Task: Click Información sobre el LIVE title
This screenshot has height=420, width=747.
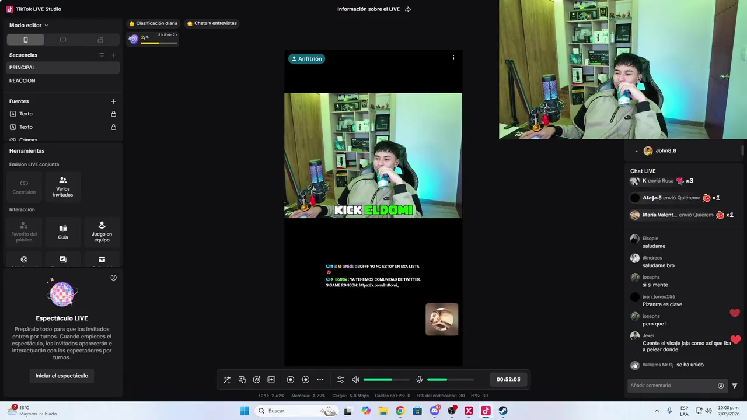Action: click(368, 9)
